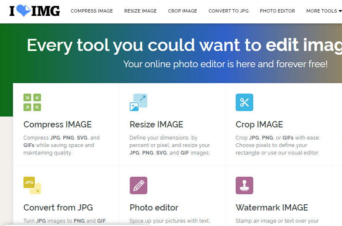Open Crop Image in top navigation

[x=183, y=11]
